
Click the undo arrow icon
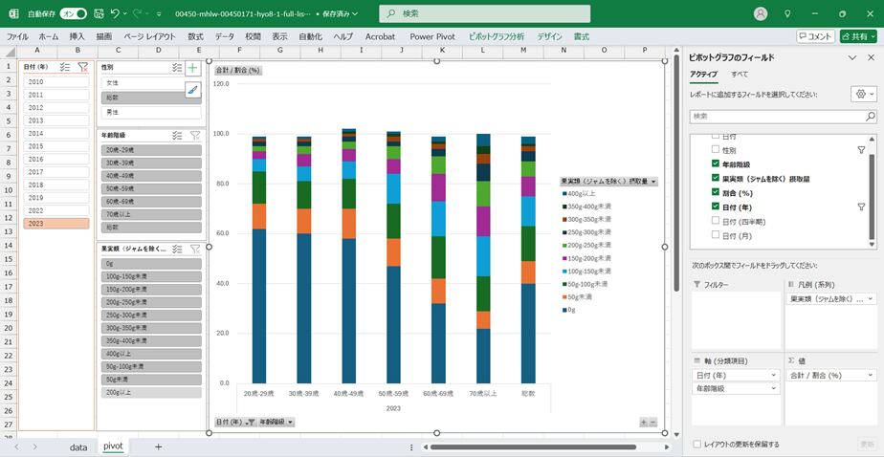pyautogui.click(x=116, y=13)
